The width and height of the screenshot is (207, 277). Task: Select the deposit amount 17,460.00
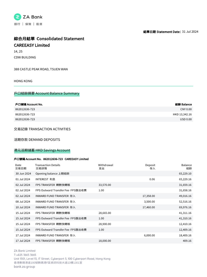click(x=149, y=207)
